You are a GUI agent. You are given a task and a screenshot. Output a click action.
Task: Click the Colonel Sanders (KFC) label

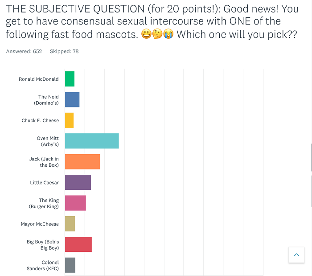[x=43, y=265]
